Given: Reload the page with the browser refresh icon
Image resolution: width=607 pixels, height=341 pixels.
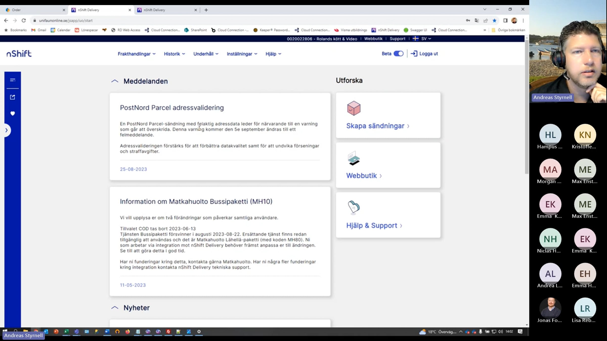Looking at the screenshot, I should (x=24, y=20).
